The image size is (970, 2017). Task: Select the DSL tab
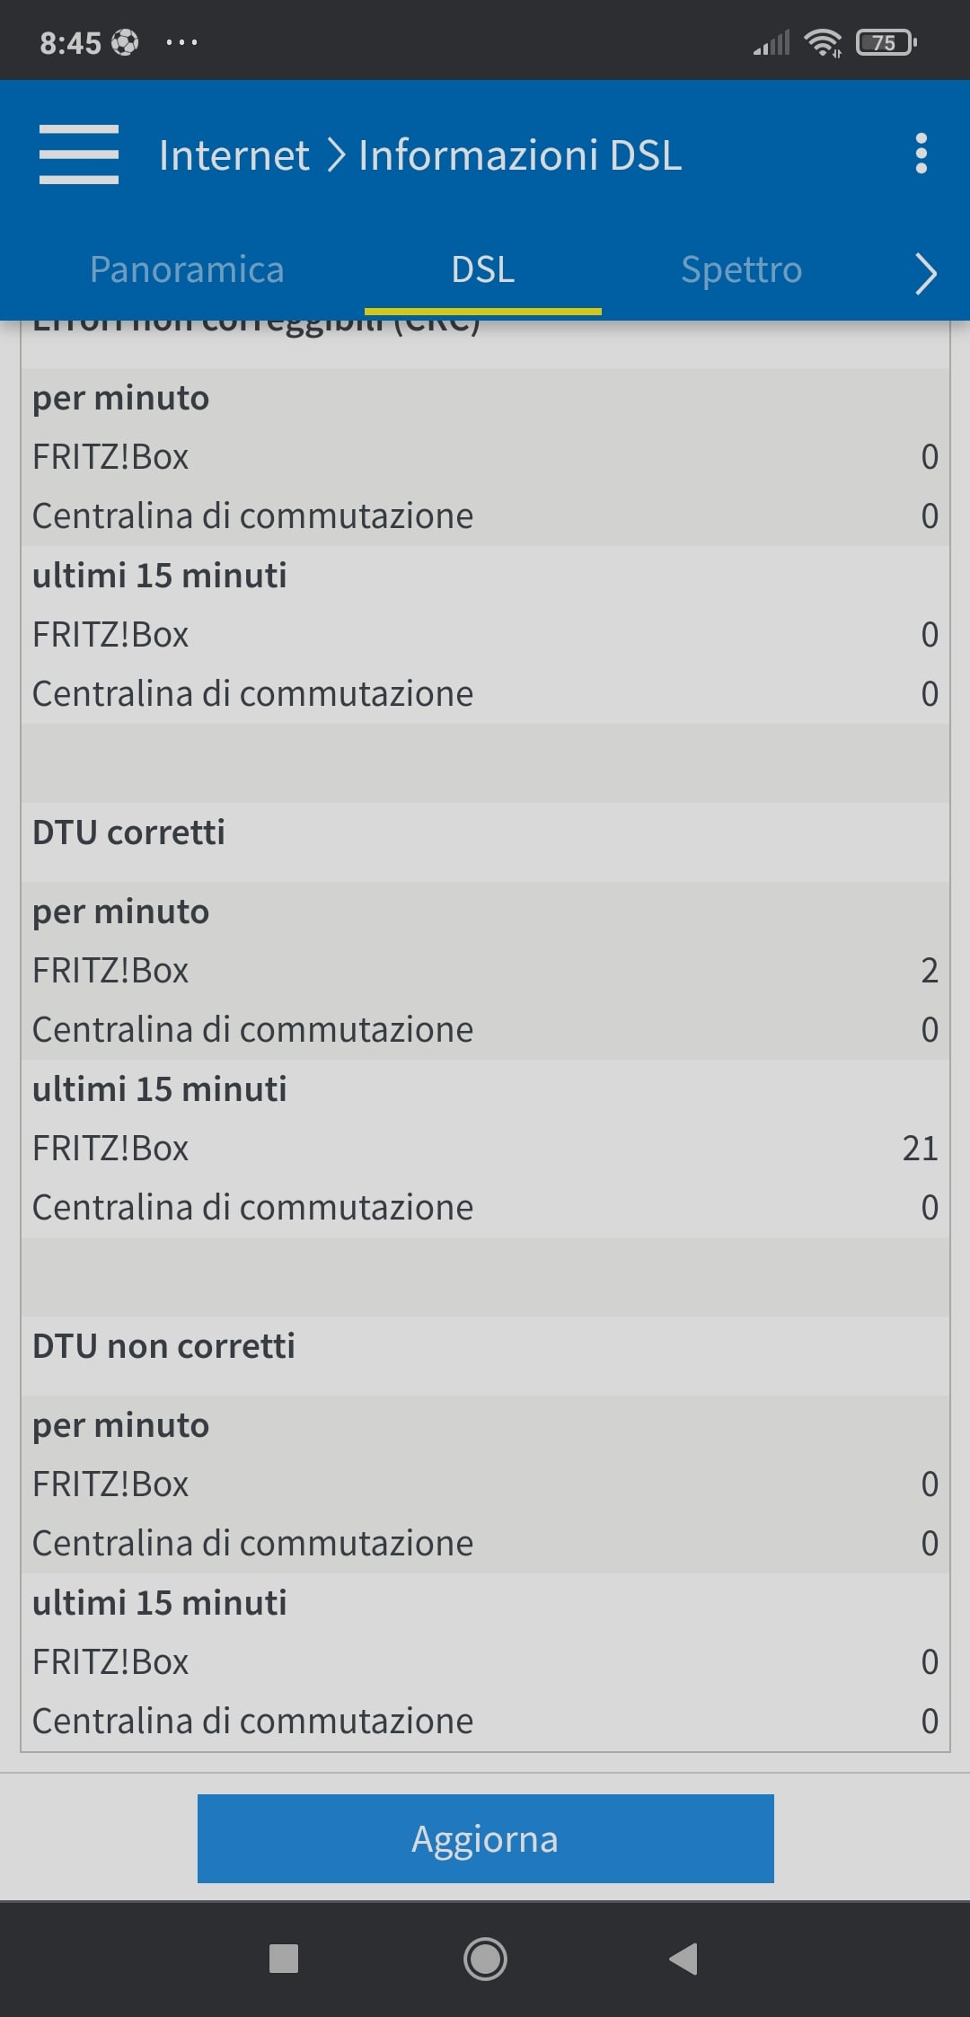click(483, 269)
